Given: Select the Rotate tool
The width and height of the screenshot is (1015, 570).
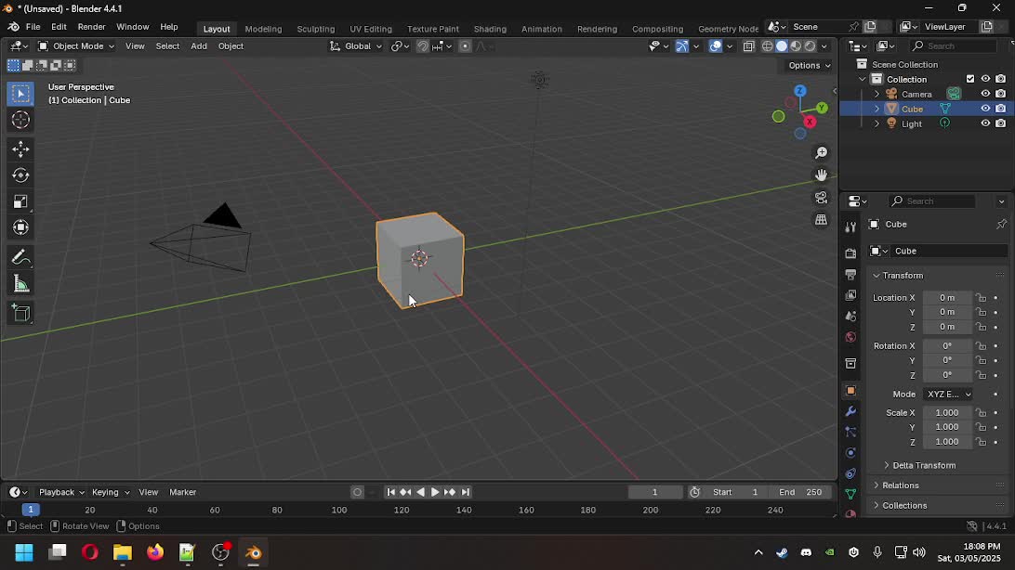Looking at the screenshot, I should tap(20, 175).
